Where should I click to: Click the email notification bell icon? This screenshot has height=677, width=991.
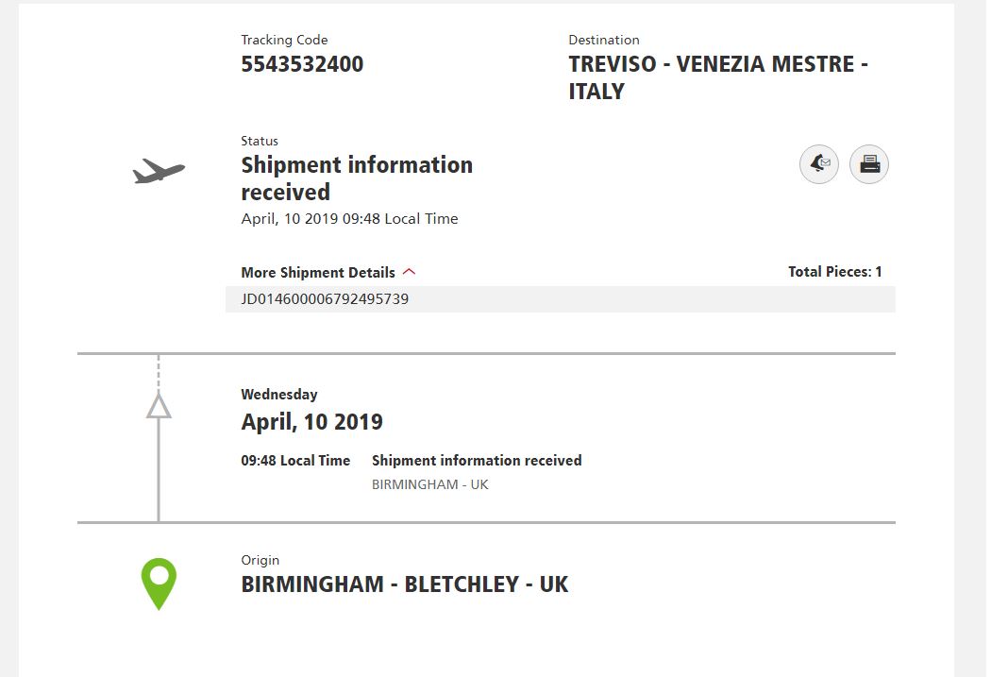(x=819, y=164)
